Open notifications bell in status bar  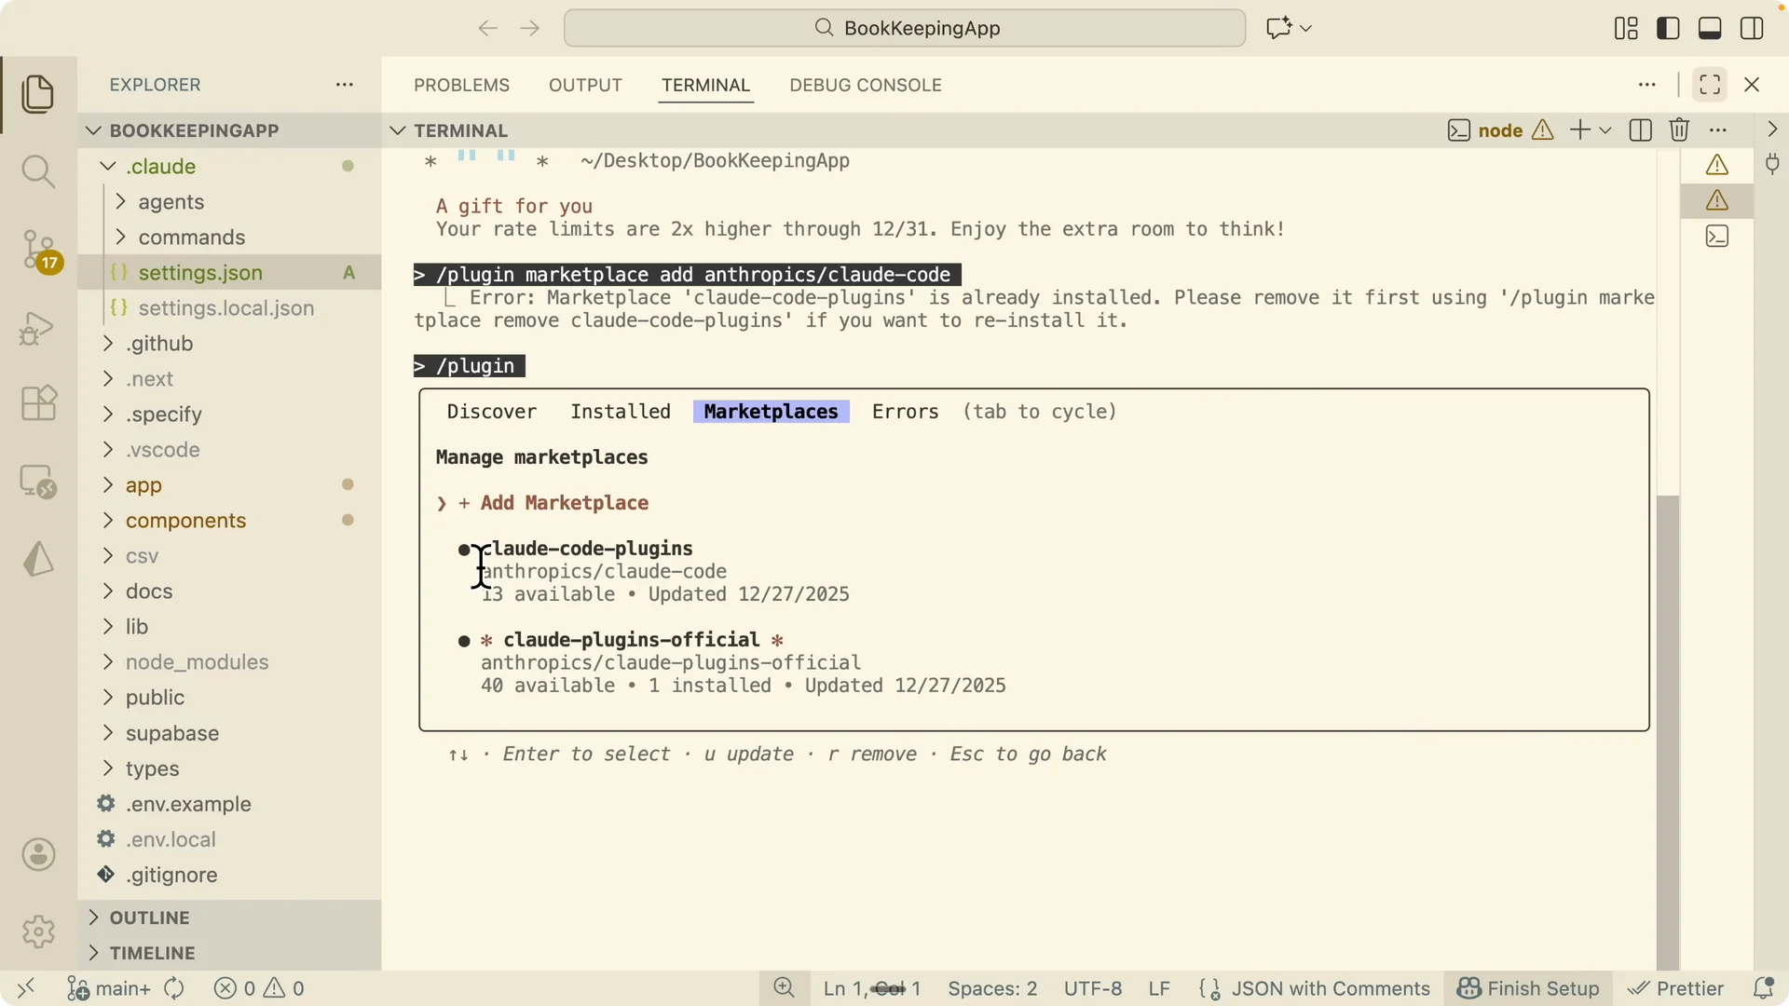coord(1763,988)
